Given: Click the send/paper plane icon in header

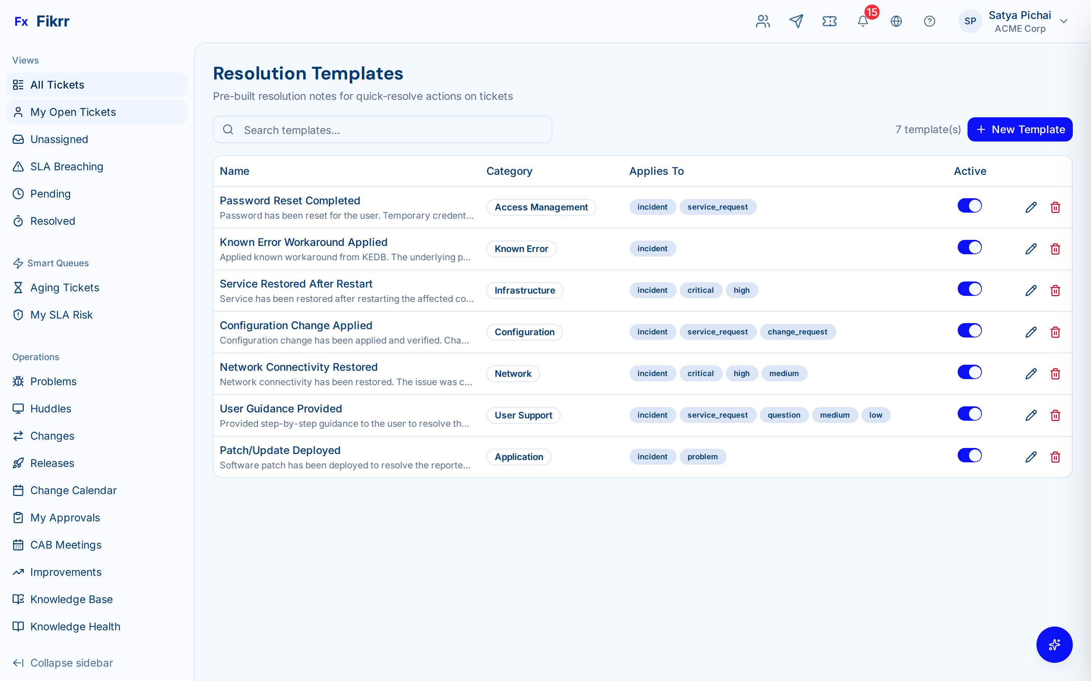Looking at the screenshot, I should 796,21.
